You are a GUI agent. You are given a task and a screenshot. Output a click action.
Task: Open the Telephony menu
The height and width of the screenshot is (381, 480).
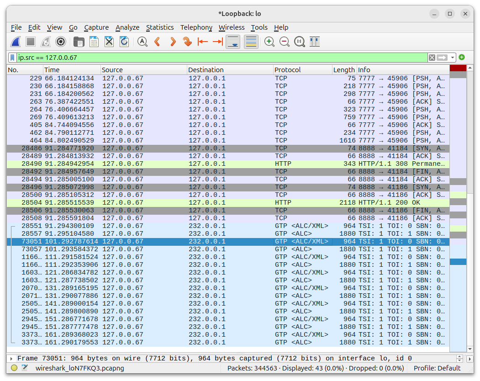[196, 27]
